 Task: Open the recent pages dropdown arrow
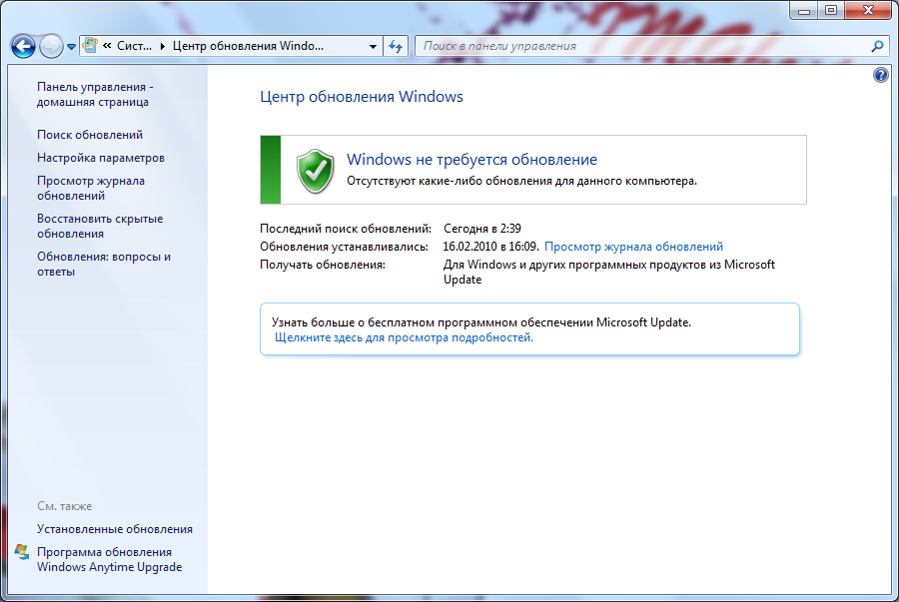pos(71,47)
